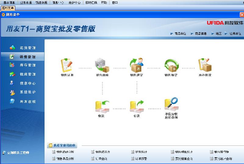Switch to the 图形菜单 tab
The height and width of the screenshot is (164, 244).
click(8, 8)
